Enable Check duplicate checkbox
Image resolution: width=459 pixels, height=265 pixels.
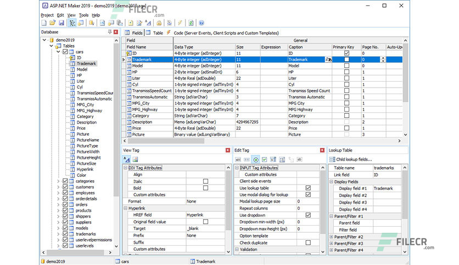coord(308,243)
